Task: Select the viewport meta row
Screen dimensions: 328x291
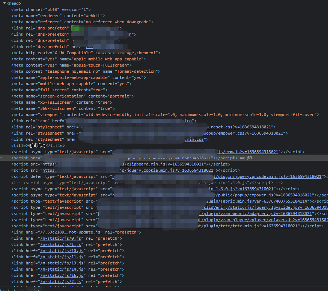Action: click(x=165, y=115)
